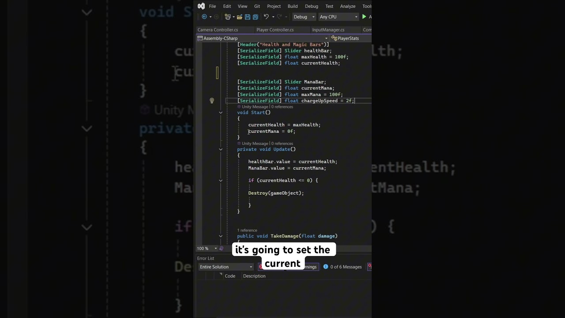Click the PlayerStats class icon
The width and height of the screenshot is (565, 318).
[334, 38]
